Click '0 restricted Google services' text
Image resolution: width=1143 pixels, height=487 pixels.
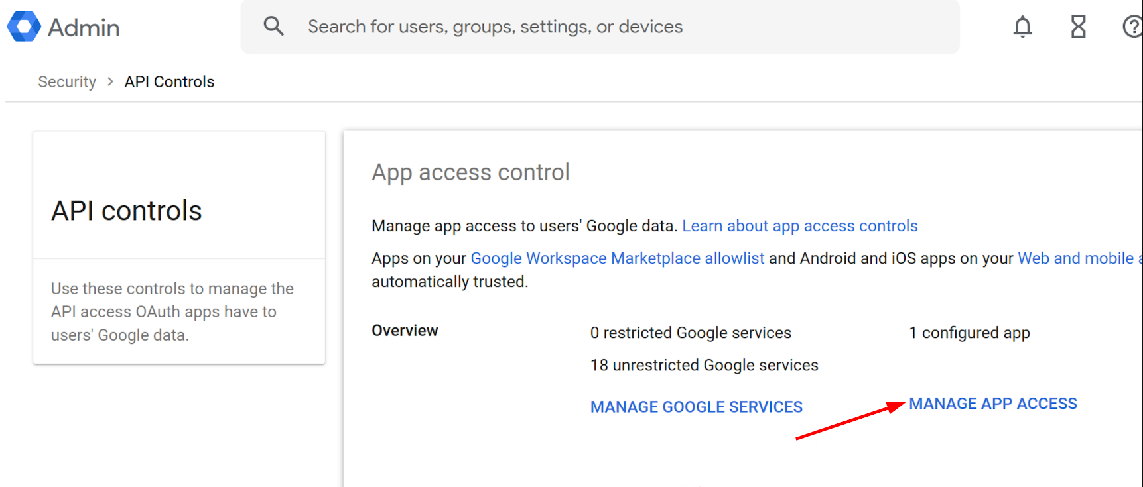pos(691,333)
